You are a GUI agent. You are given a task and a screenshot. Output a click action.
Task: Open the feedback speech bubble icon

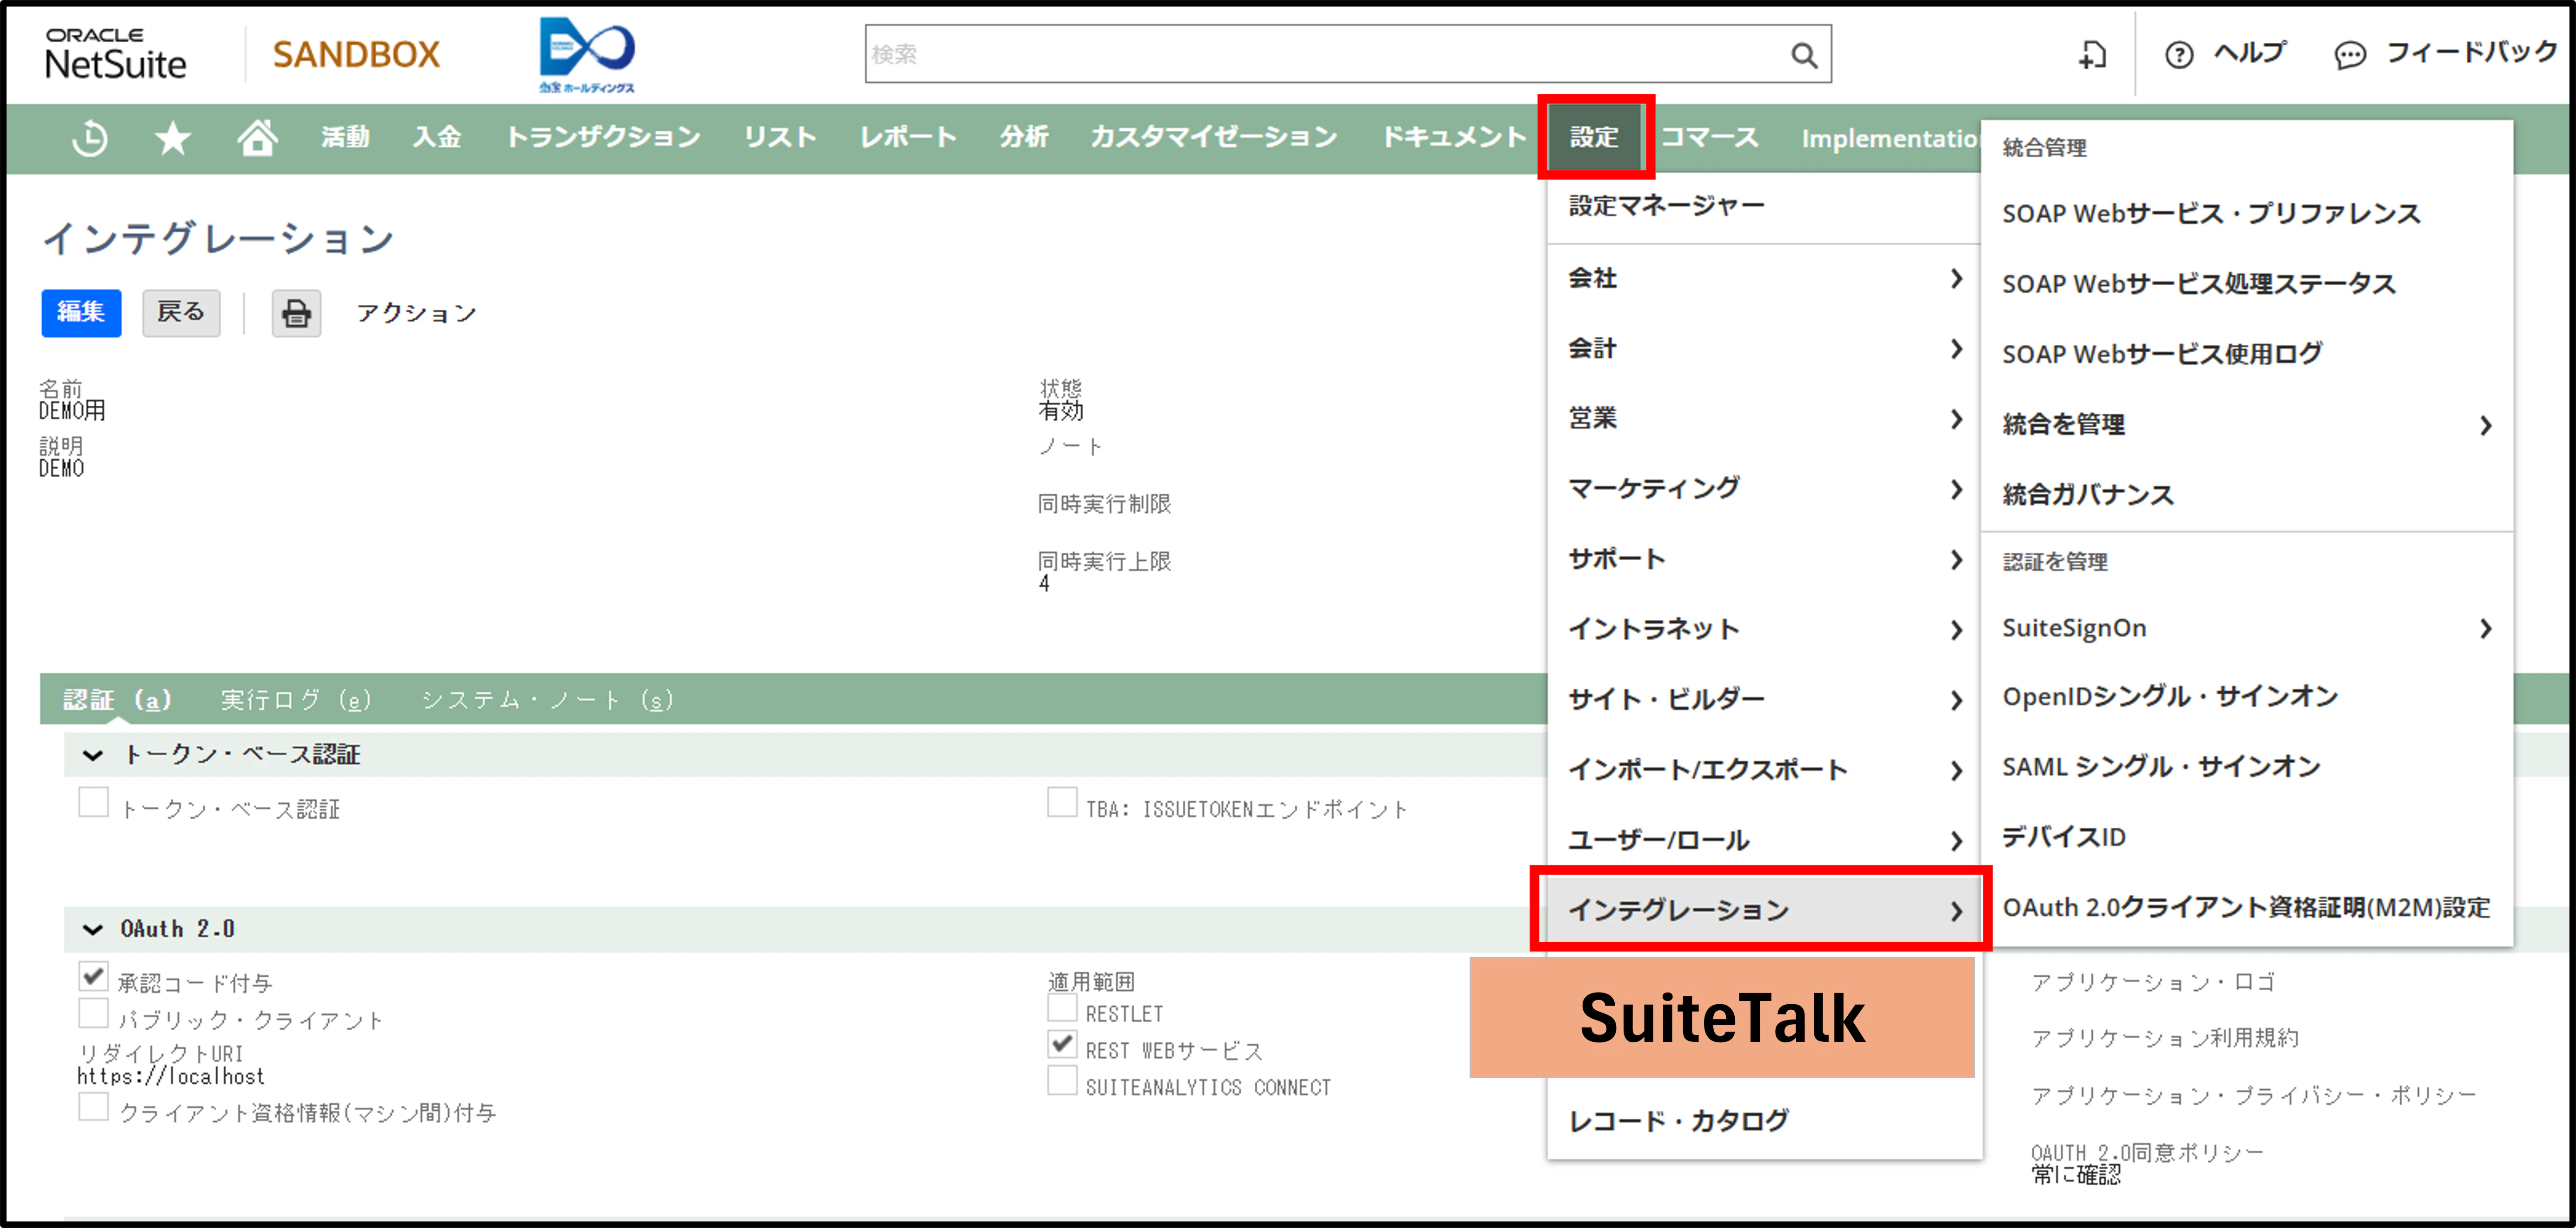click(x=2349, y=55)
